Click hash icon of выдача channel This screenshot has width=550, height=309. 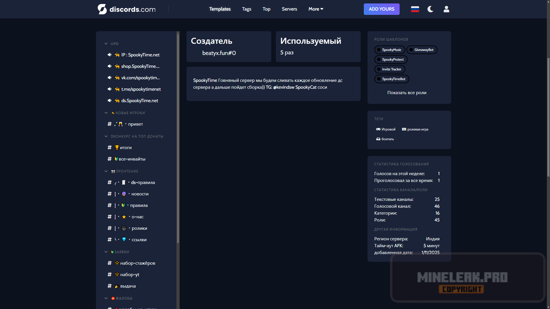pos(109,286)
